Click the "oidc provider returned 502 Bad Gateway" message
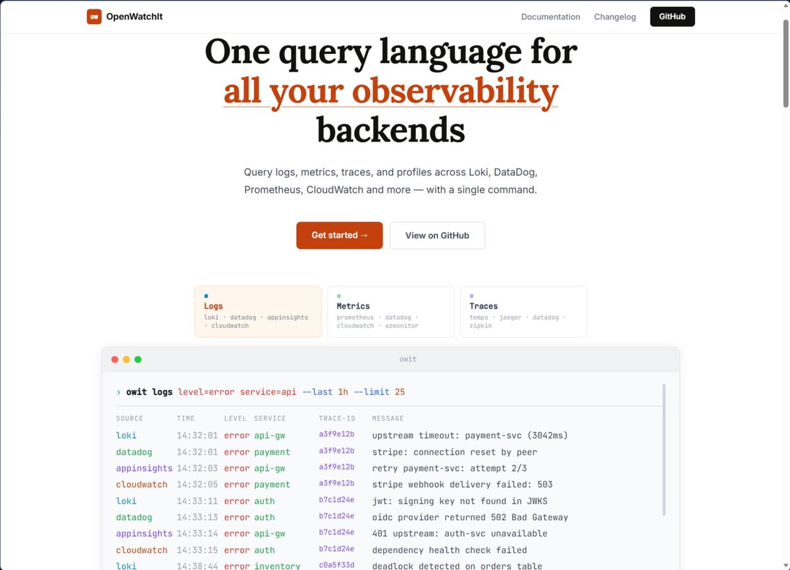Viewport: 790px width, 570px height. tap(470, 517)
